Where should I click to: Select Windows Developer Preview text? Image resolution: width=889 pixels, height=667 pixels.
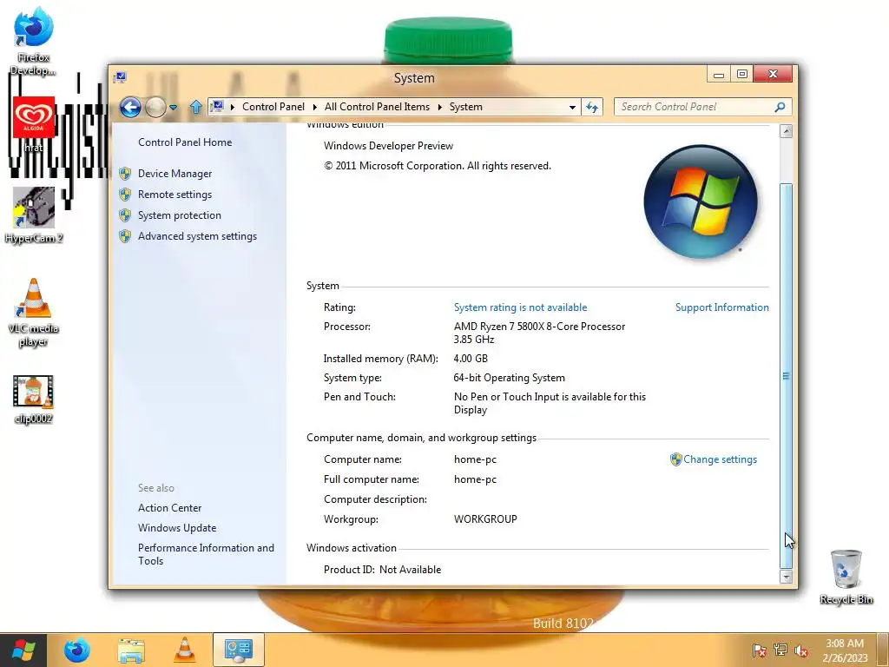(388, 146)
